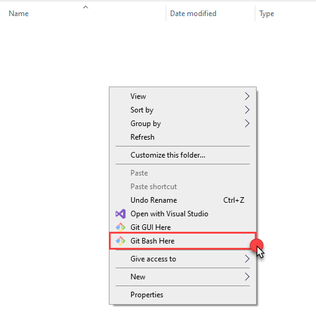Screen dimensions: 316x322
Task: Expand the Group by submenu arrow
Action: (x=247, y=124)
